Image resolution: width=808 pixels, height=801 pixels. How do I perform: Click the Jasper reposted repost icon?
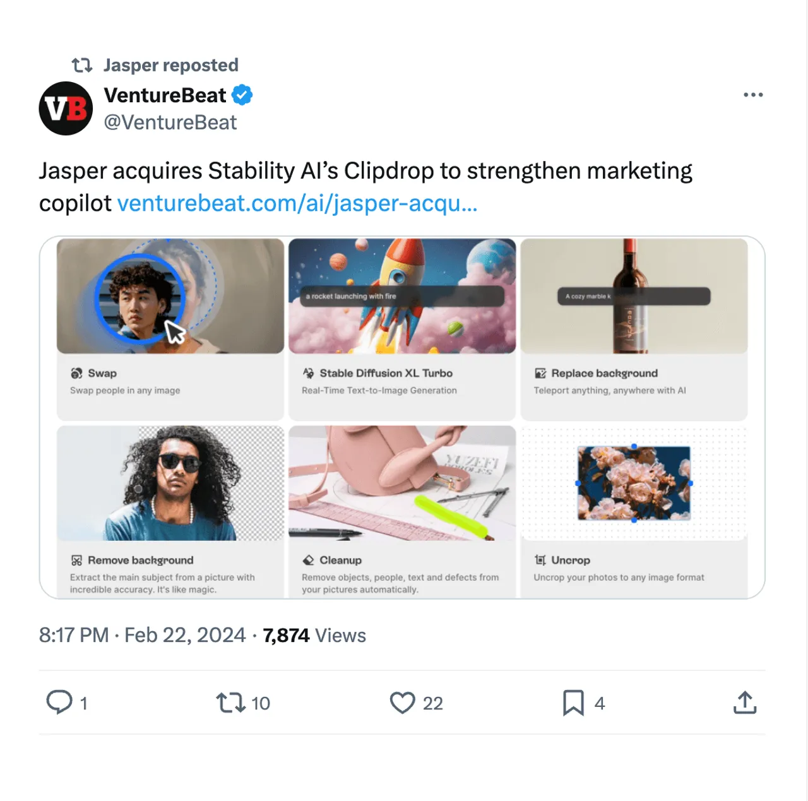click(82, 65)
